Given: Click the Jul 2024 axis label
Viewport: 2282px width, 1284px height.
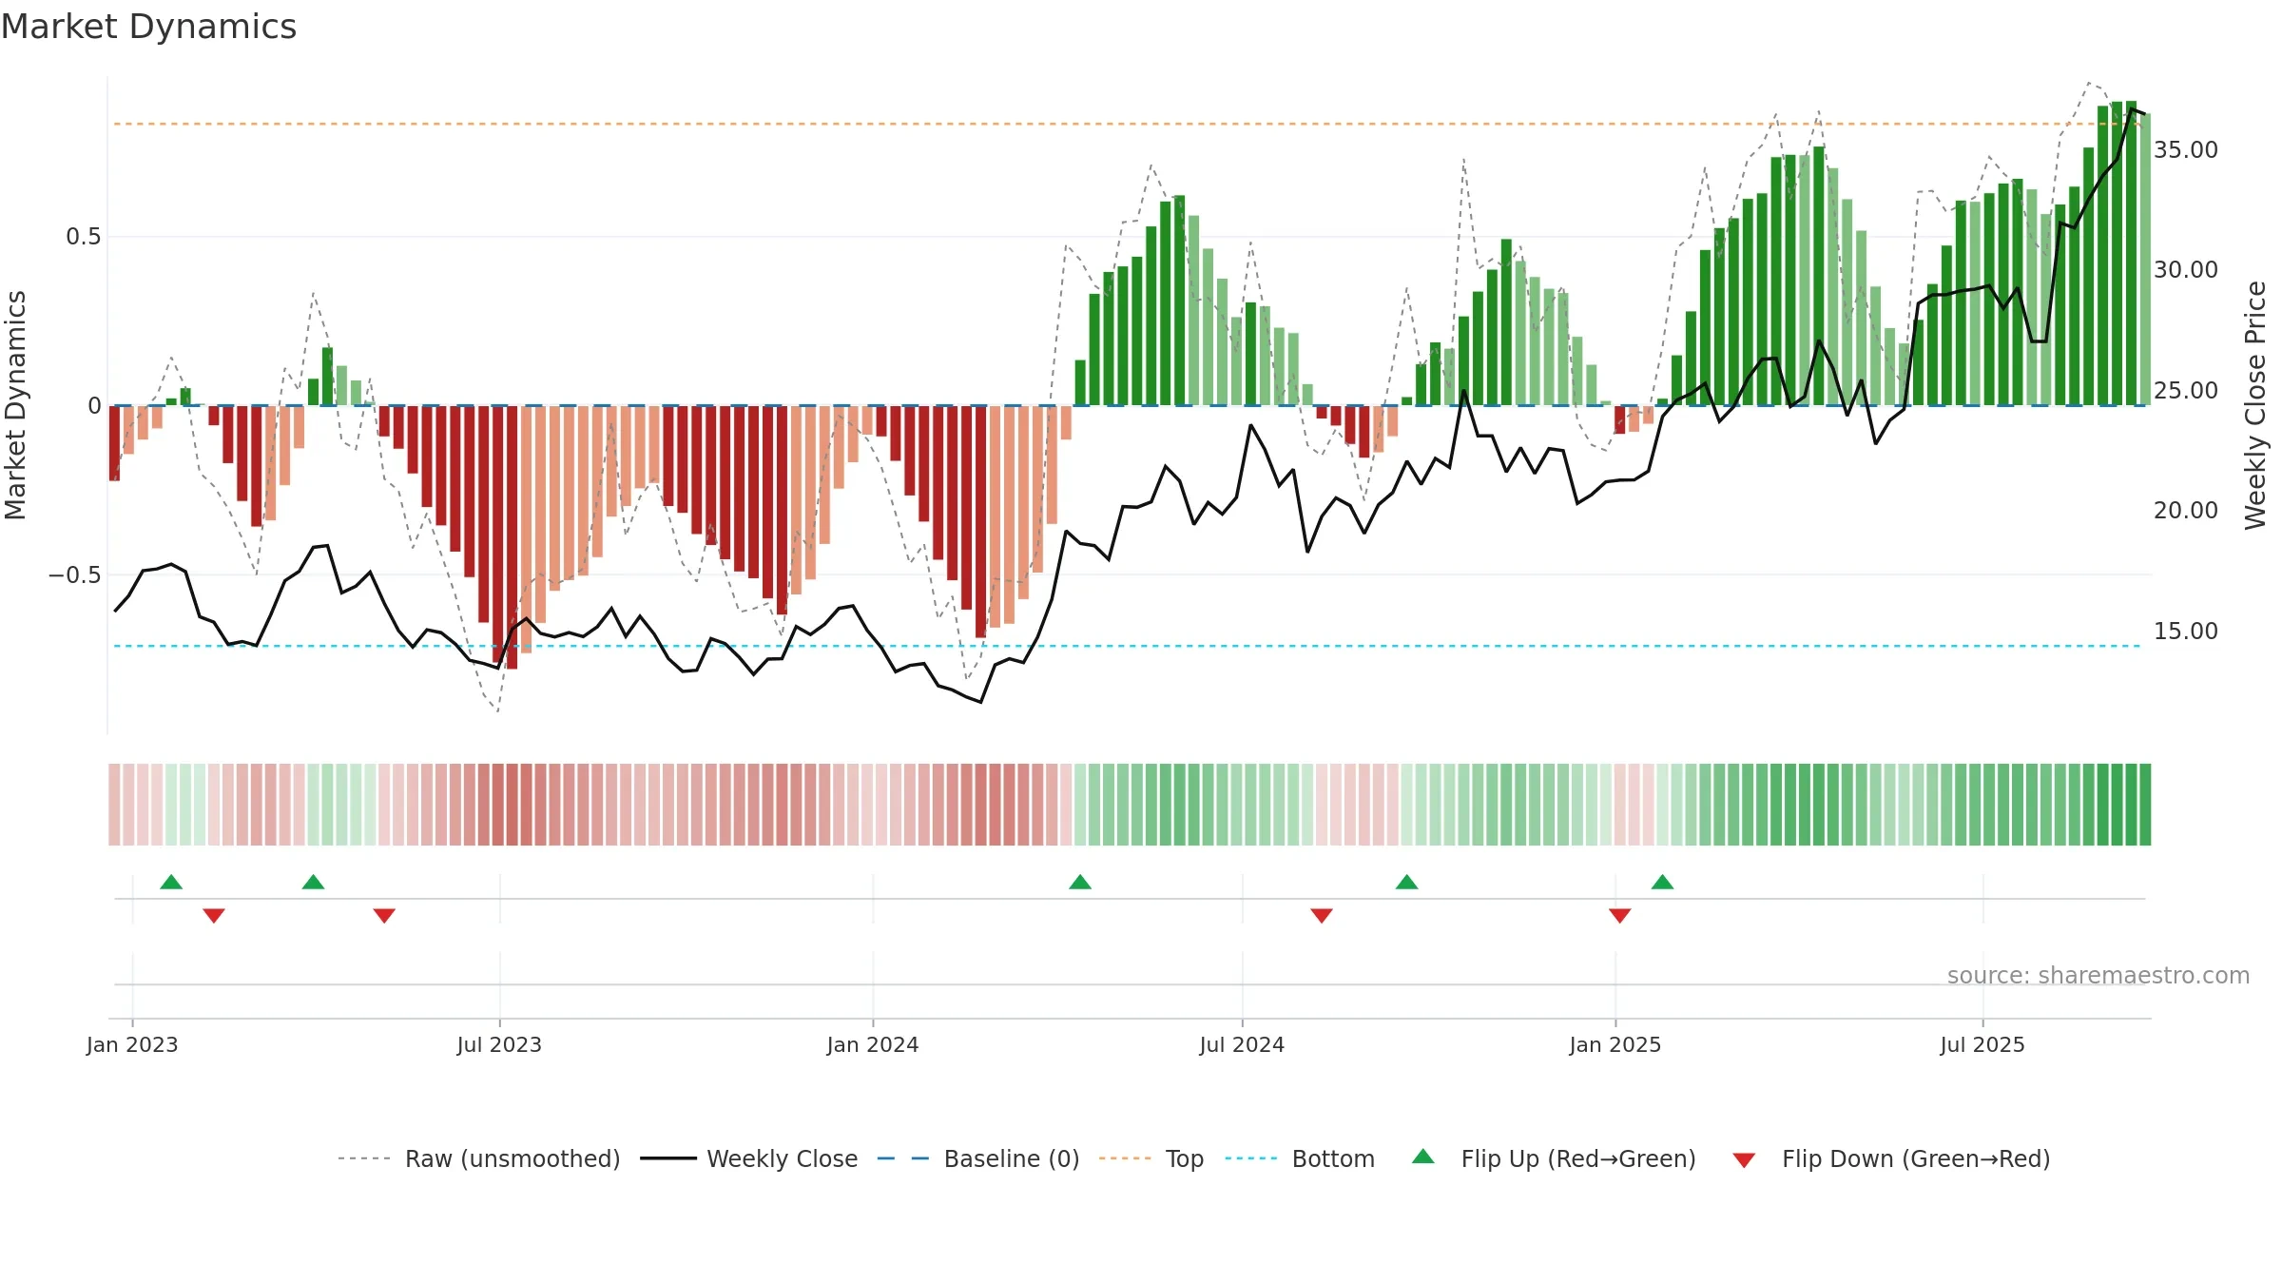Looking at the screenshot, I should [x=1242, y=1044].
